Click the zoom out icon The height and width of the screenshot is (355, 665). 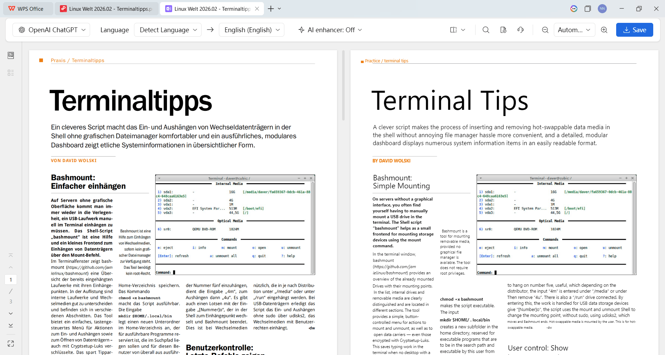pyautogui.click(x=545, y=30)
